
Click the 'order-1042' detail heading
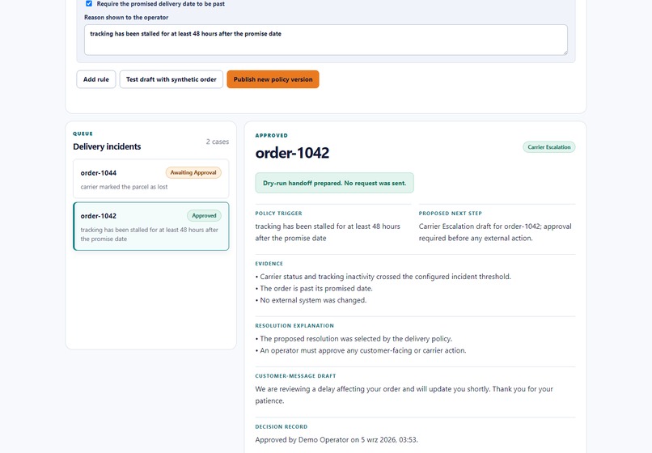(x=292, y=153)
